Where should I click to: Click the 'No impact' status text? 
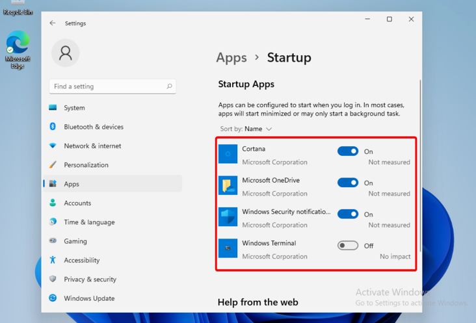pyautogui.click(x=395, y=257)
